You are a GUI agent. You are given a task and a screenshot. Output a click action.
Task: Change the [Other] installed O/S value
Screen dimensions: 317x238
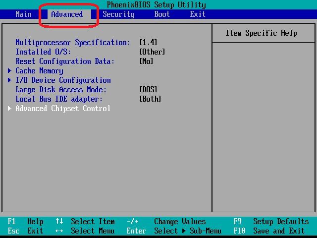click(x=152, y=52)
